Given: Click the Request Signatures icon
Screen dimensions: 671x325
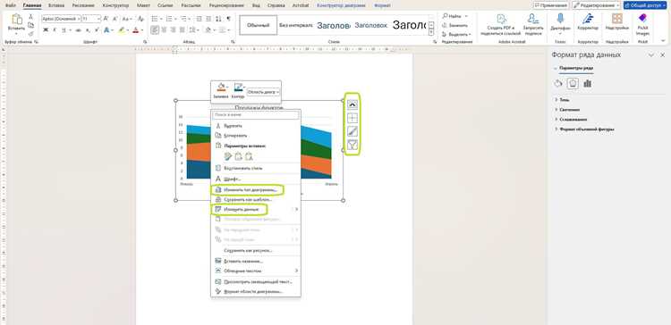Looking at the screenshot, I should pos(533,19).
